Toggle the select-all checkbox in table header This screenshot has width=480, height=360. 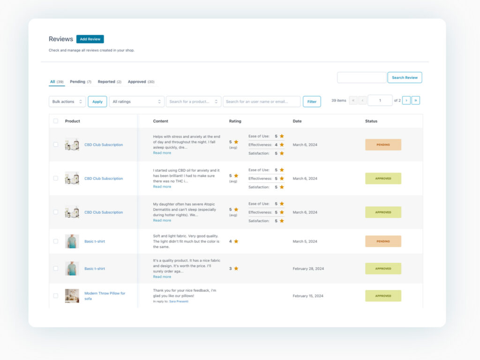(x=56, y=121)
